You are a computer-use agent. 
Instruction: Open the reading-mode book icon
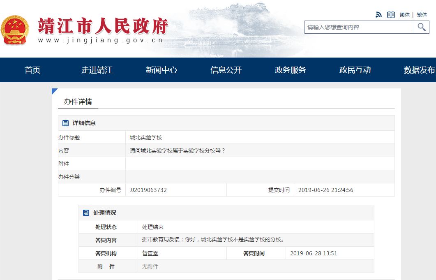click(391, 15)
